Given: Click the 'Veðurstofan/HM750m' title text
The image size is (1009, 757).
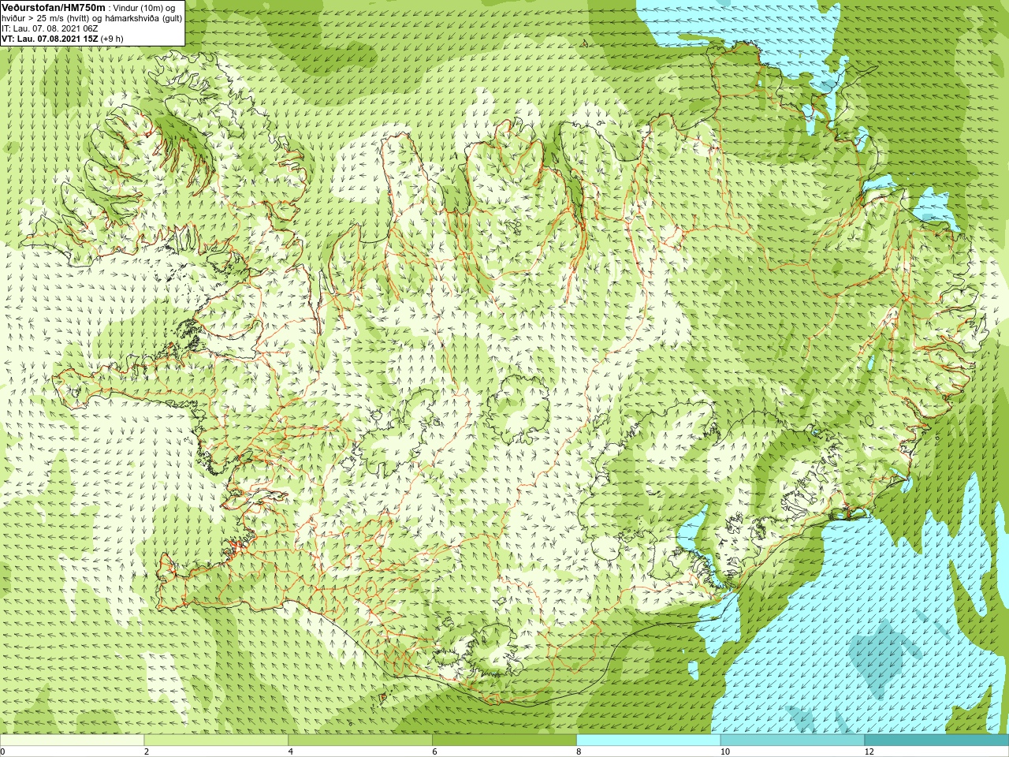Looking at the screenshot, I should point(53,7).
